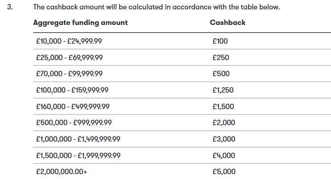Screen dimensions: 331x179
Task: Click the Cashback column header
Action: [x=228, y=23]
